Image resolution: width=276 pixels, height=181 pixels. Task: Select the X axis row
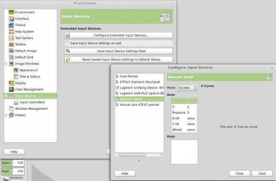coord(184,101)
